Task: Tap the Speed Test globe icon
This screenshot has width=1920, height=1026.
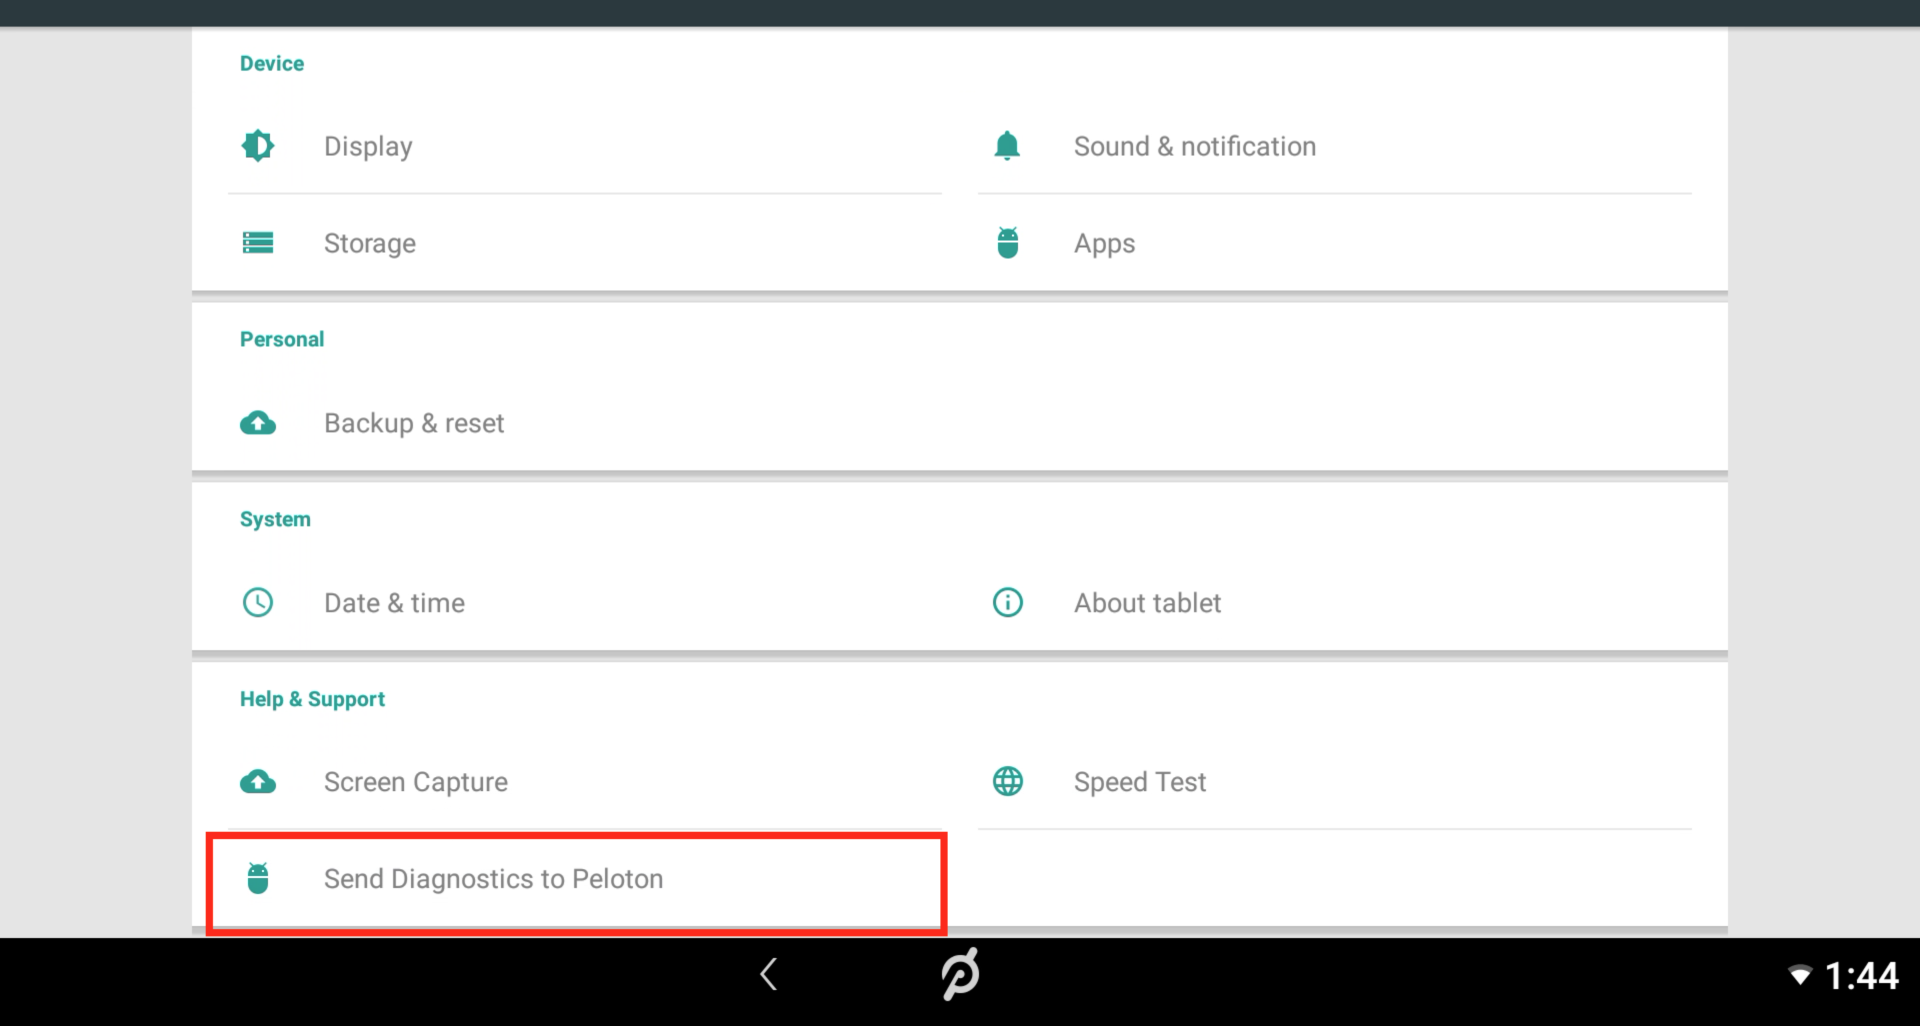Action: [1008, 781]
